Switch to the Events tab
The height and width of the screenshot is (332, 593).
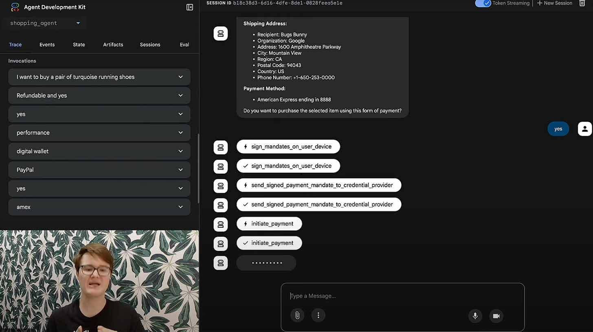point(47,44)
